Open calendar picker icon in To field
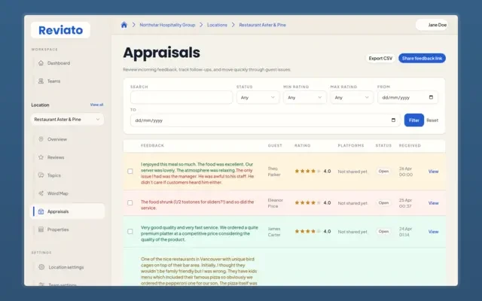The image size is (482, 301). tap(393, 120)
